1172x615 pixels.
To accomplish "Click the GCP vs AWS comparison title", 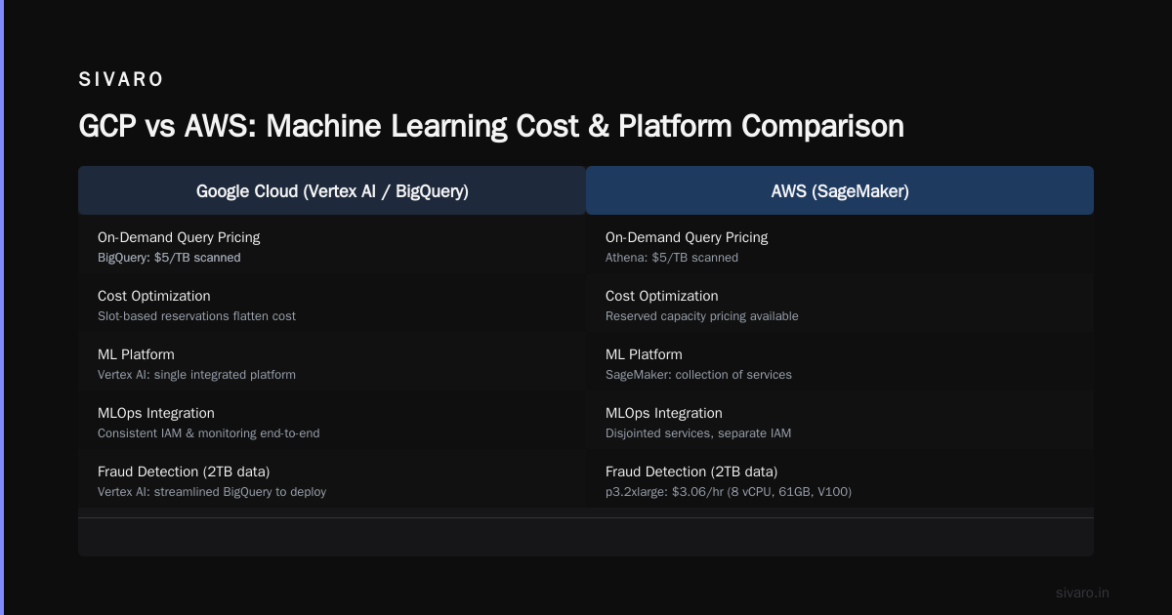I will point(491,126).
